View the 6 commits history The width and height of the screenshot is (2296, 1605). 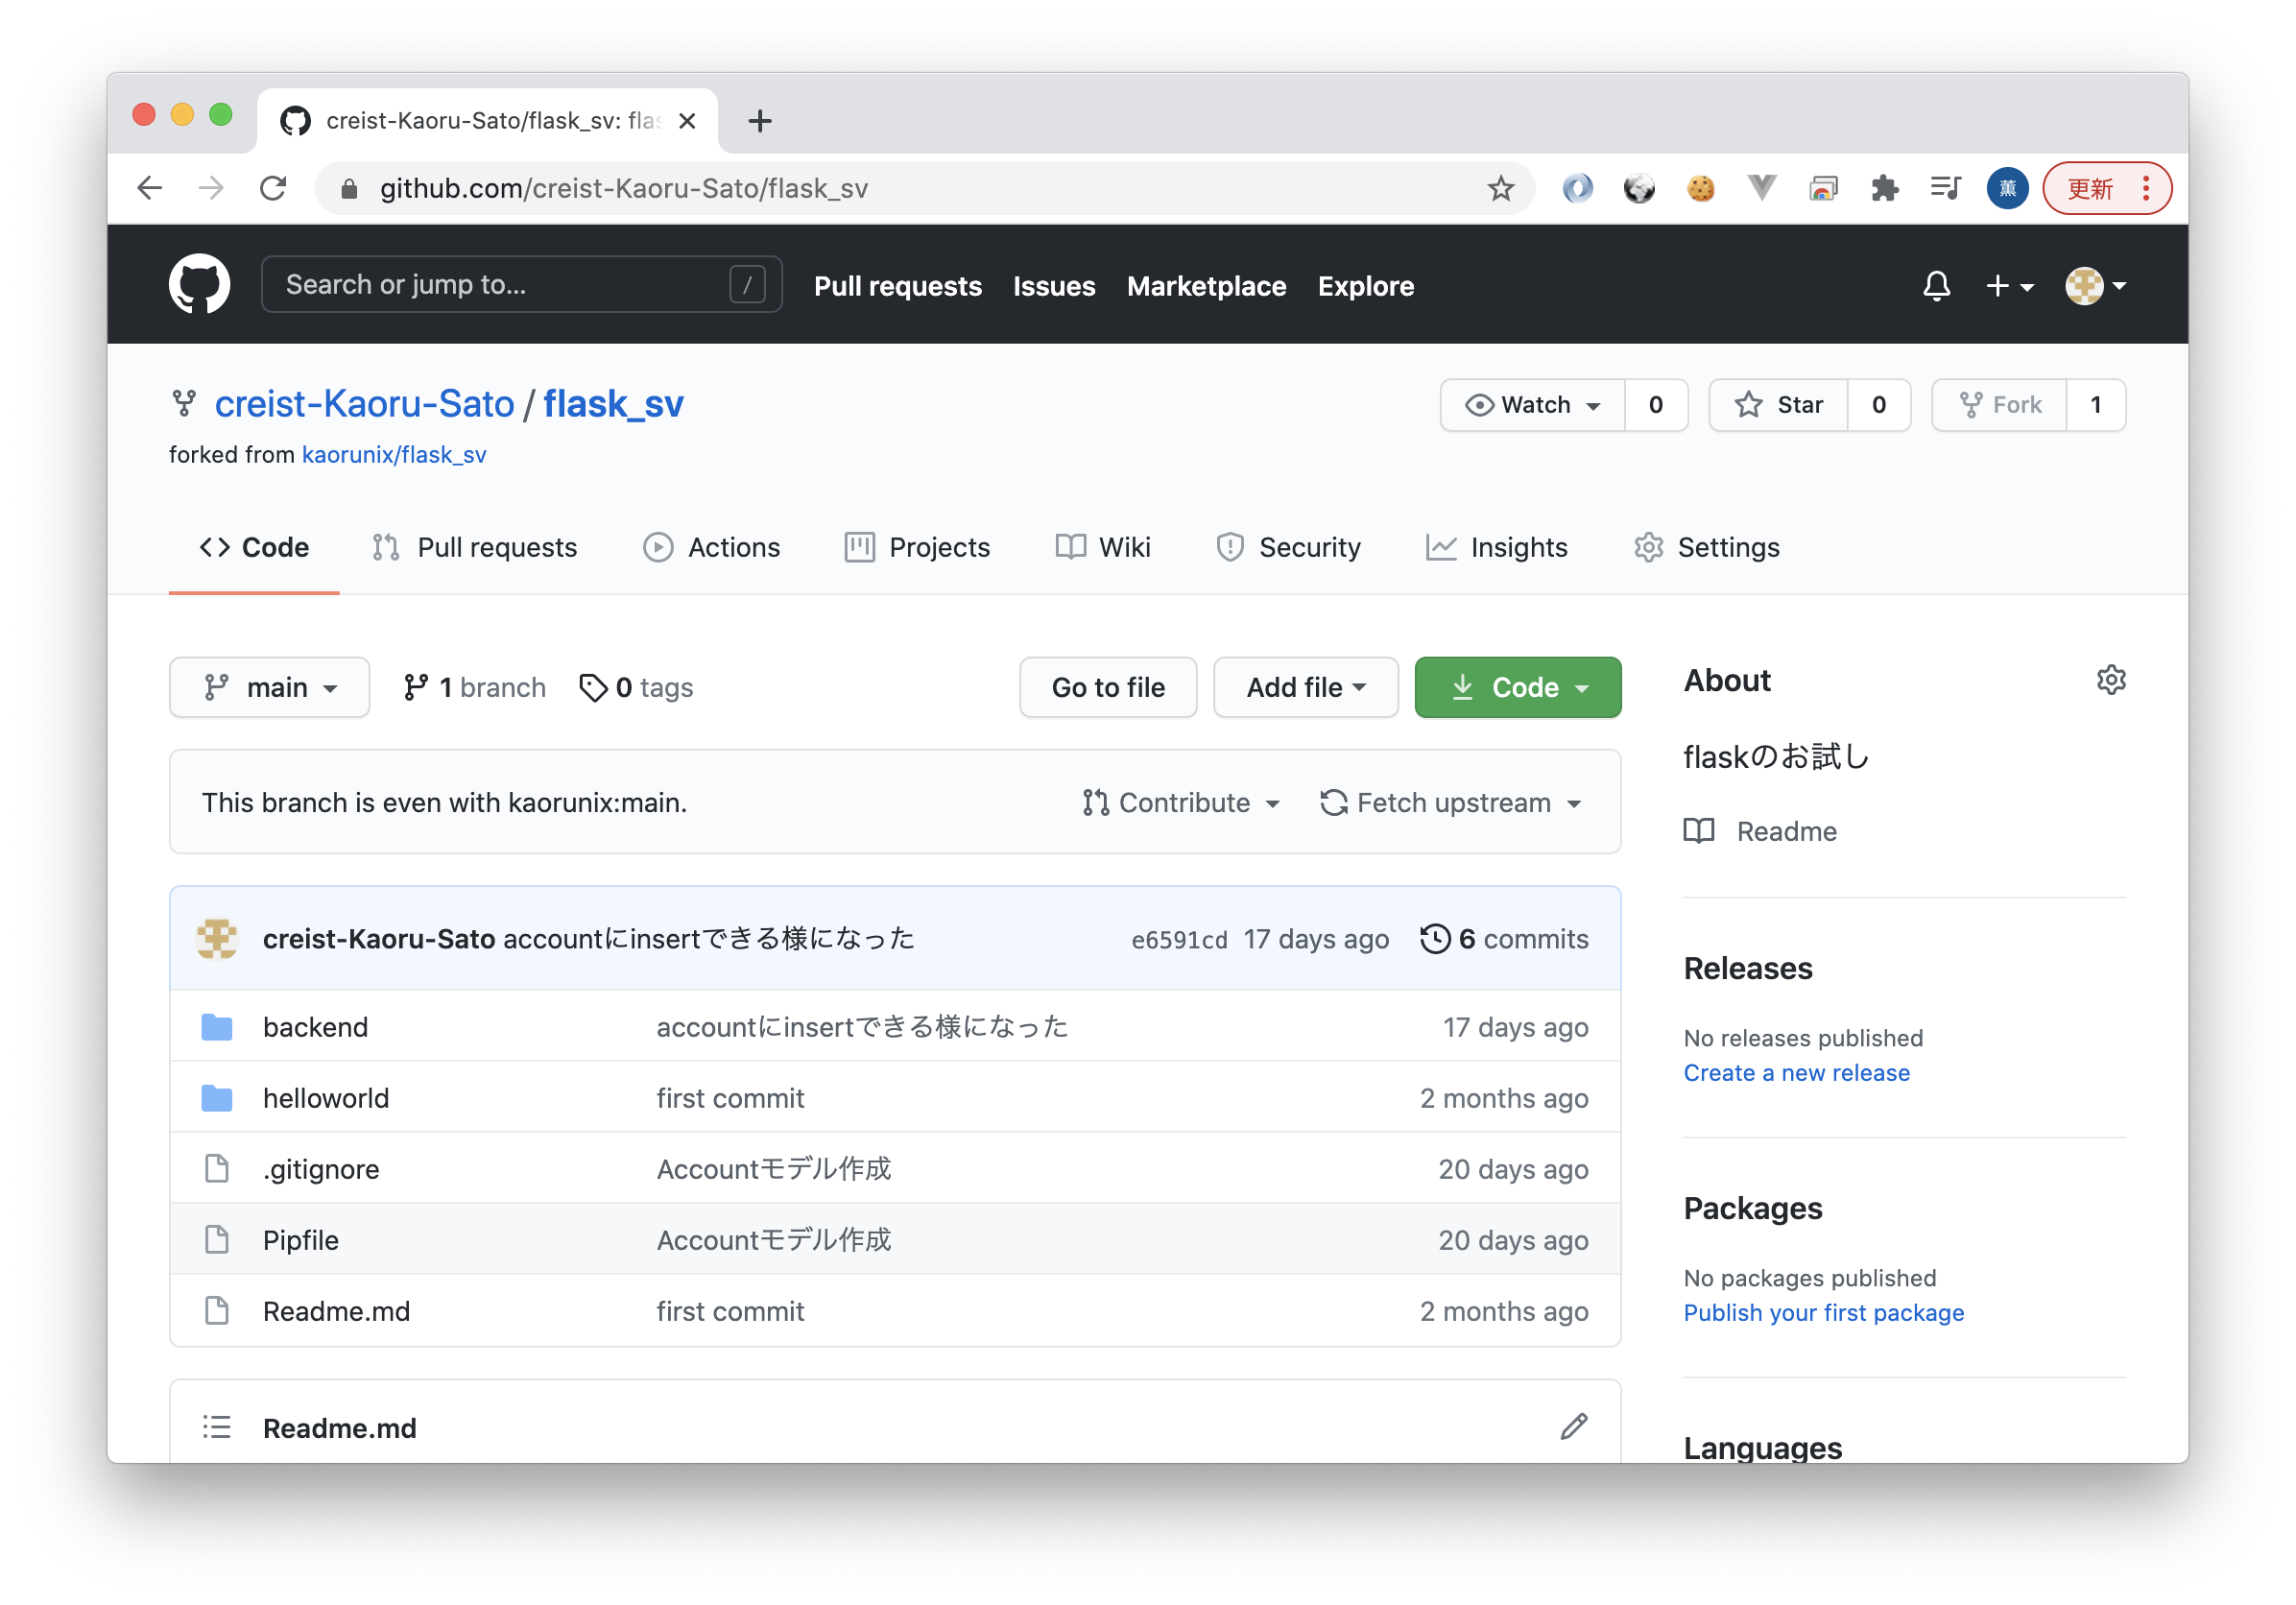click(x=1504, y=939)
